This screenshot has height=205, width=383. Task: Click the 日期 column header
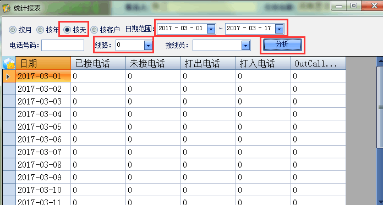pos(43,63)
